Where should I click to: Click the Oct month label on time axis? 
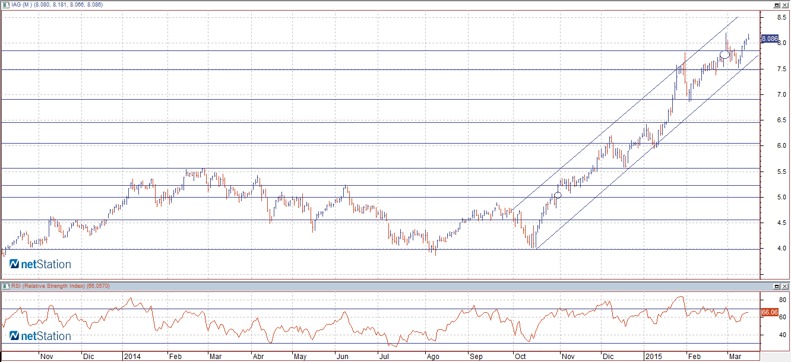tap(520, 357)
